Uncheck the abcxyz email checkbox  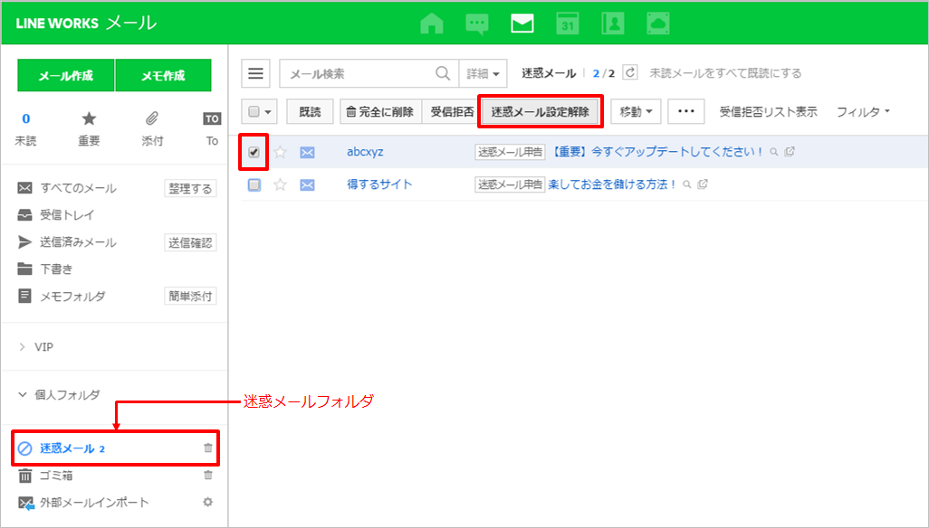pos(254,152)
